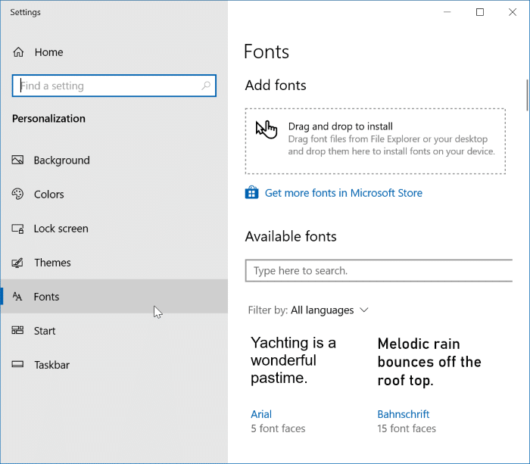
Task: Select the Arial font preview text
Action: click(293, 360)
